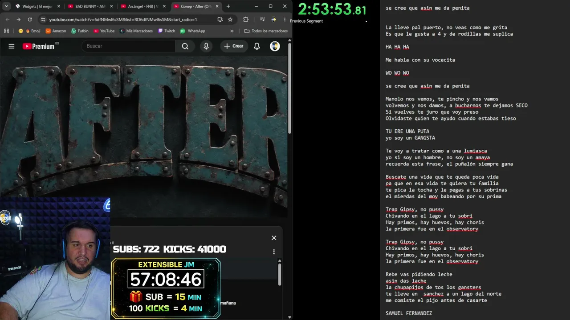Open the Twitch bookmark
Screen dimensions: 570x320
click(x=167, y=31)
